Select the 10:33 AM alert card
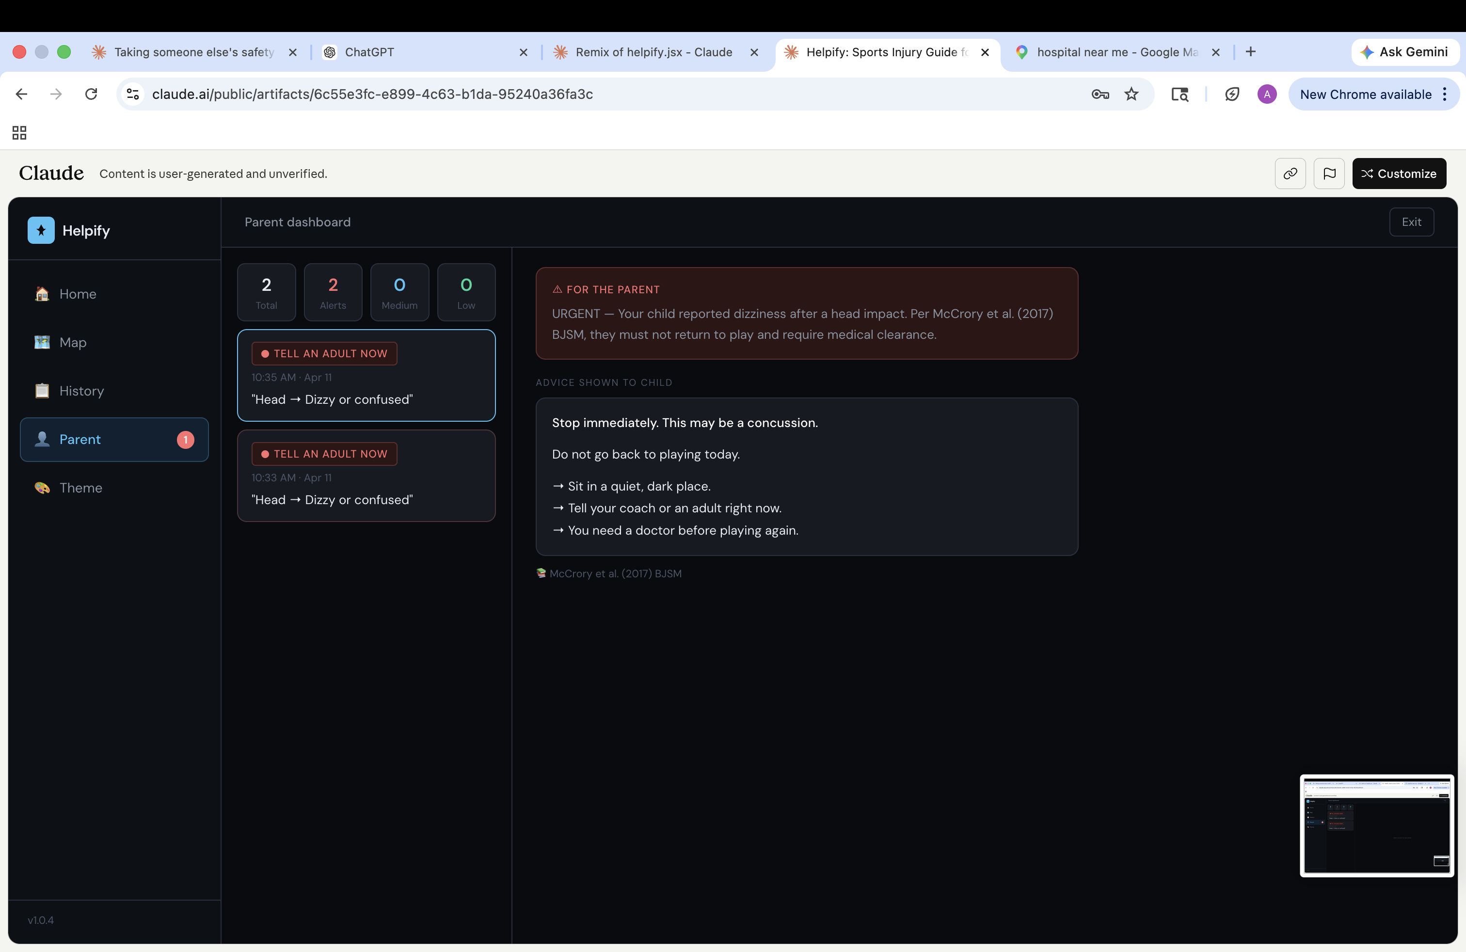1466x952 pixels. coord(366,476)
